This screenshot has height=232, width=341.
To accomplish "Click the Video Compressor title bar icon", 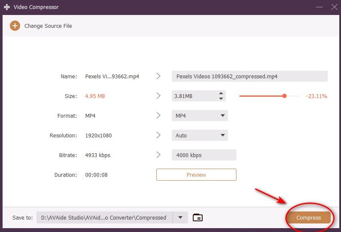I will [7, 7].
